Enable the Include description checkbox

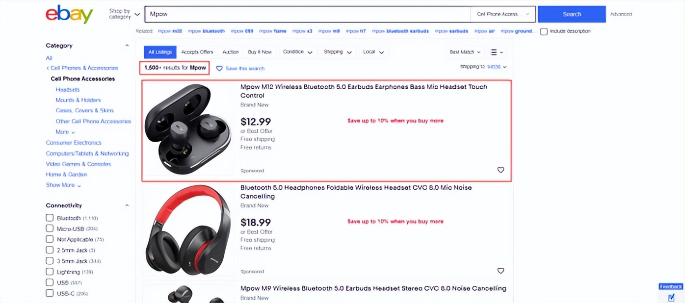(544, 31)
